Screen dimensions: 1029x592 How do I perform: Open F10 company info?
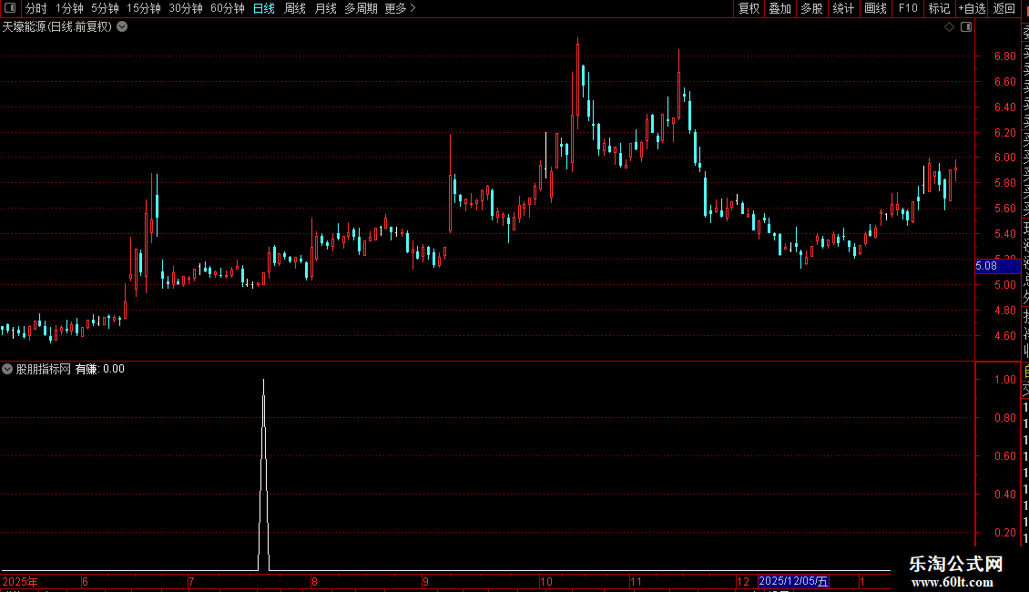tap(908, 8)
